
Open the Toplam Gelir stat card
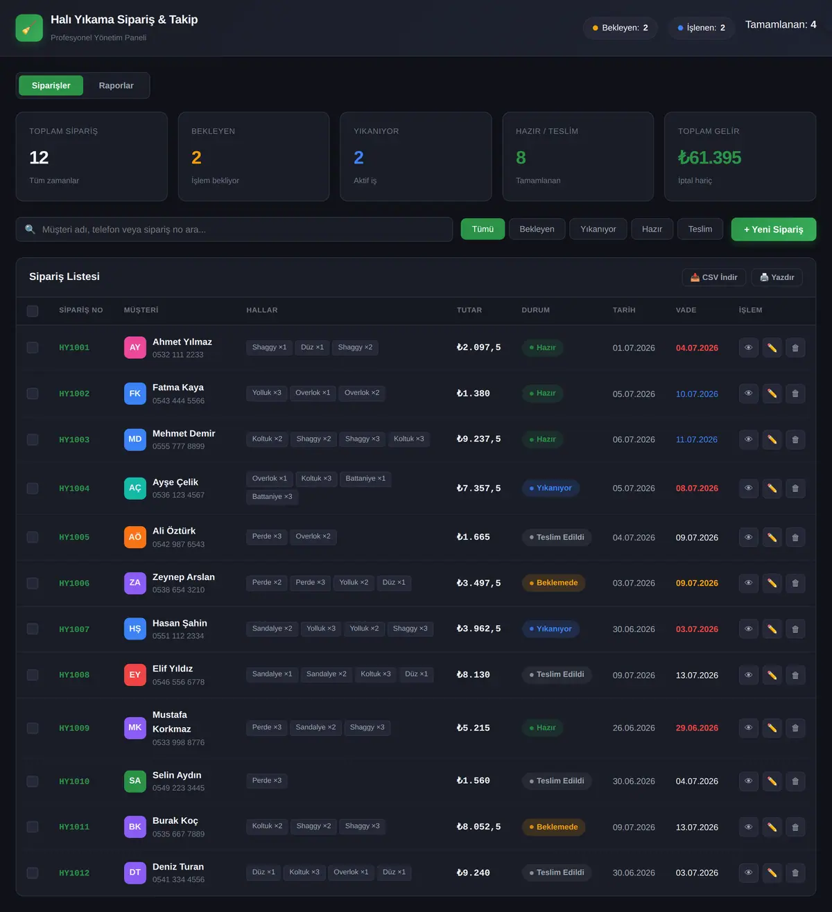point(740,157)
